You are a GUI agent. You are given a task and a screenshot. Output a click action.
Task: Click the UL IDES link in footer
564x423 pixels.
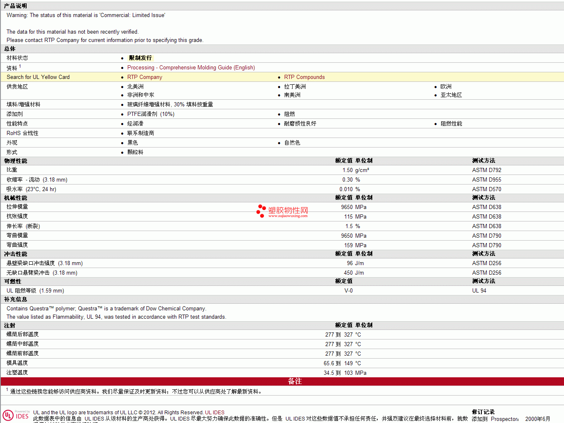click(215, 413)
